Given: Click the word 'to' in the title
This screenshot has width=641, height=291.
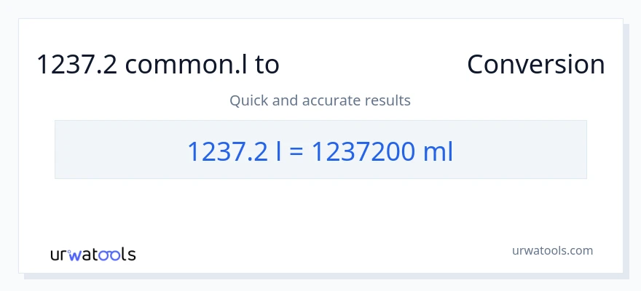Looking at the screenshot, I should coord(267,65).
